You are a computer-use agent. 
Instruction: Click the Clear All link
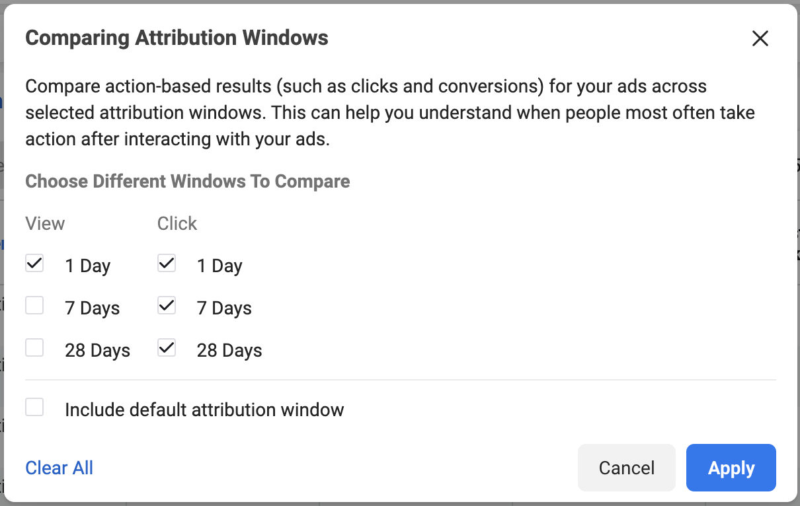[x=59, y=468]
